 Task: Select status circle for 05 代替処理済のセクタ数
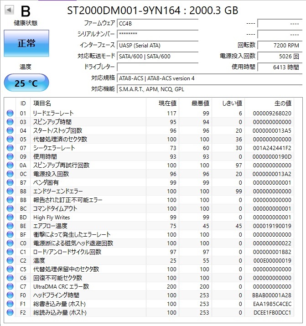coord(10,139)
